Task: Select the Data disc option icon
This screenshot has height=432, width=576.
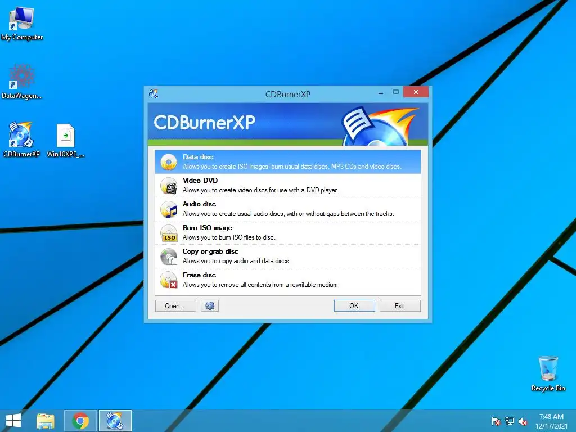Action: 169,162
